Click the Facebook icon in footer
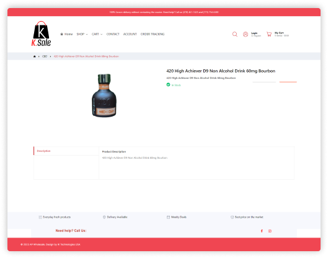 click(x=262, y=231)
